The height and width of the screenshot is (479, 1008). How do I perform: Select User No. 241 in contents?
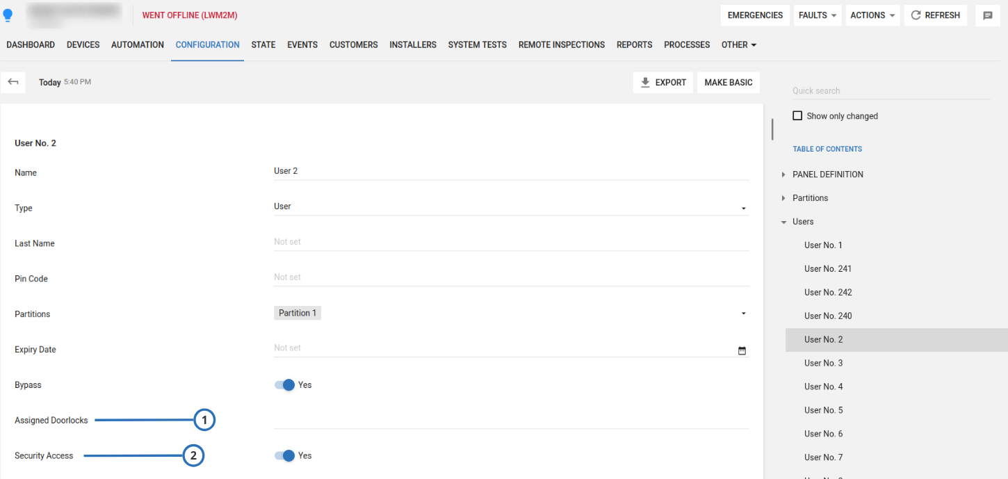tap(827, 269)
